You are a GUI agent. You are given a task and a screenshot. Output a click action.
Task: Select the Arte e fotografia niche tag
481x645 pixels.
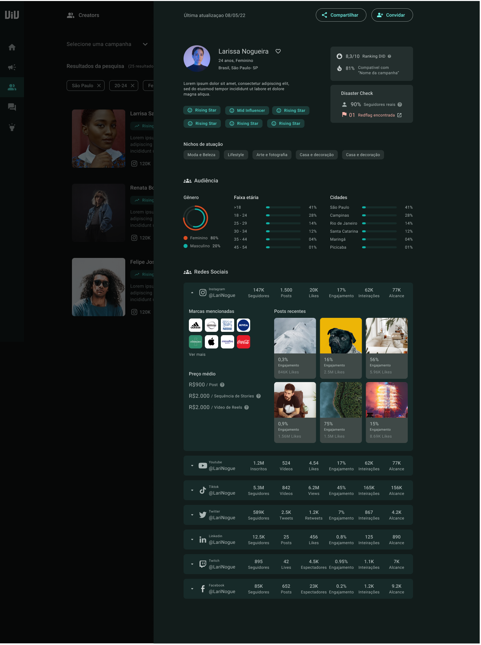click(272, 155)
